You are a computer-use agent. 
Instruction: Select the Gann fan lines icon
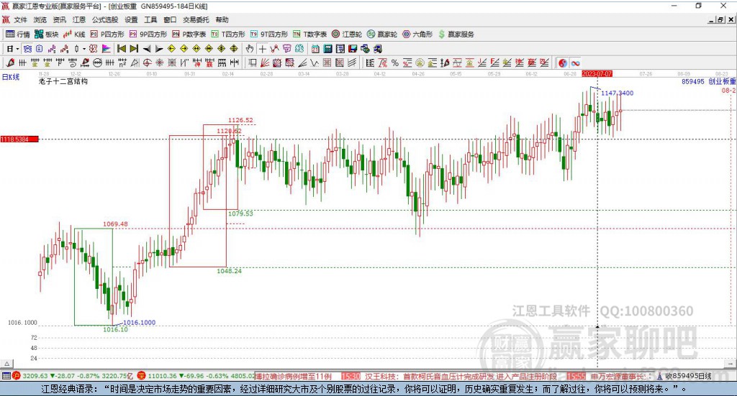tap(265, 63)
